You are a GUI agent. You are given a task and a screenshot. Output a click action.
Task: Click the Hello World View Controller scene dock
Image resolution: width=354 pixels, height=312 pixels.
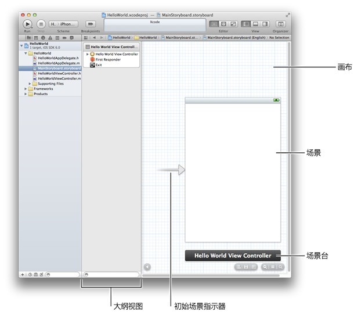[232, 255]
